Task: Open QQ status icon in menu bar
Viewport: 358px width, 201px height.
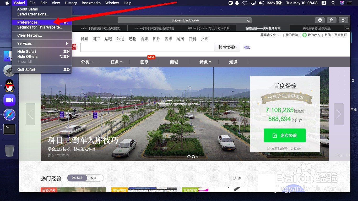Action: pyautogui.click(x=237, y=3)
